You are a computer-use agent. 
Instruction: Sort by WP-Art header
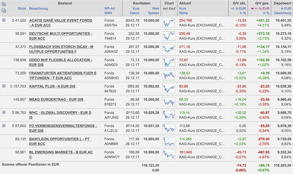click(110, 9)
